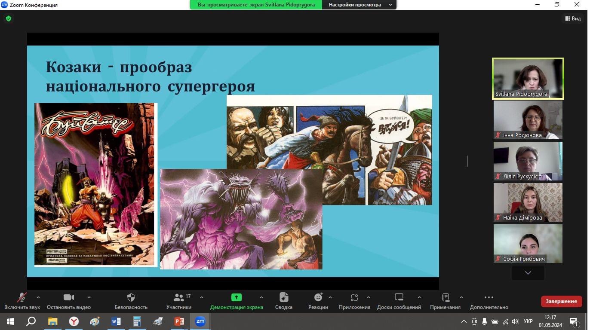Open File Explorer from taskbar

pyautogui.click(x=52, y=321)
